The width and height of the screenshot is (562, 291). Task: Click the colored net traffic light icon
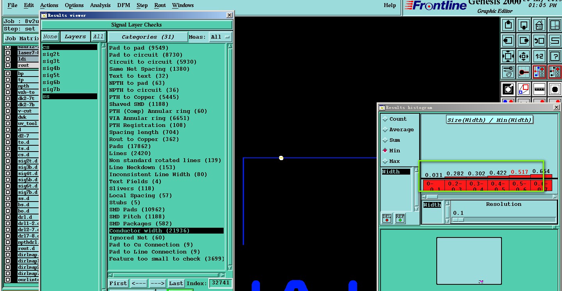coord(539,72)
